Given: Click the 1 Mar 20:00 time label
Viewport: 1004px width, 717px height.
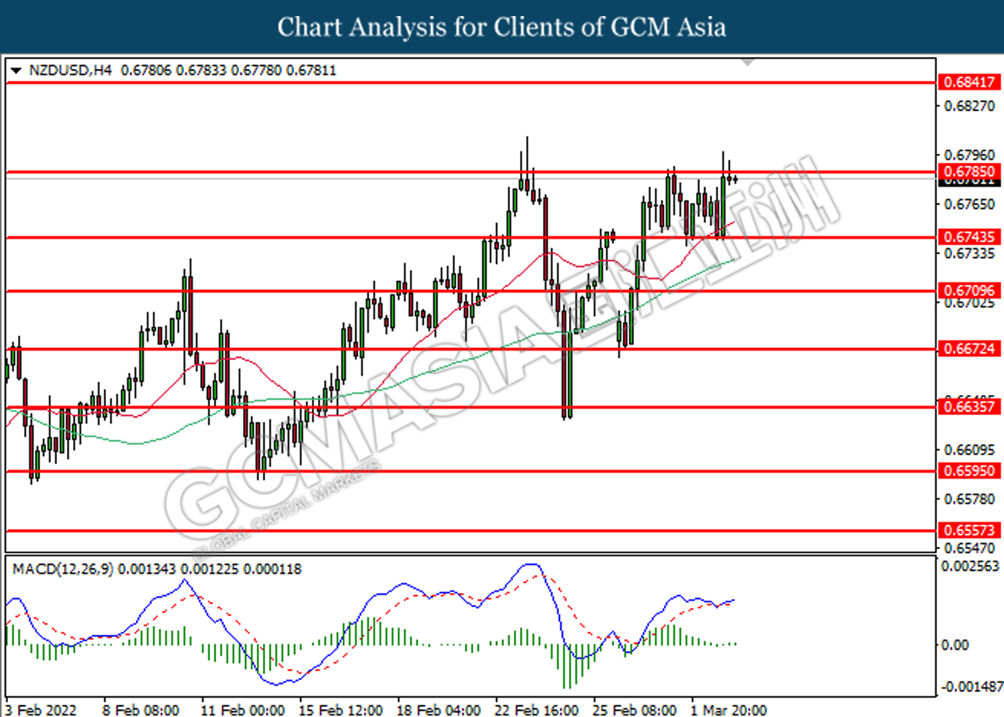Looking at the screenshot, I should (x=729, y=710).
